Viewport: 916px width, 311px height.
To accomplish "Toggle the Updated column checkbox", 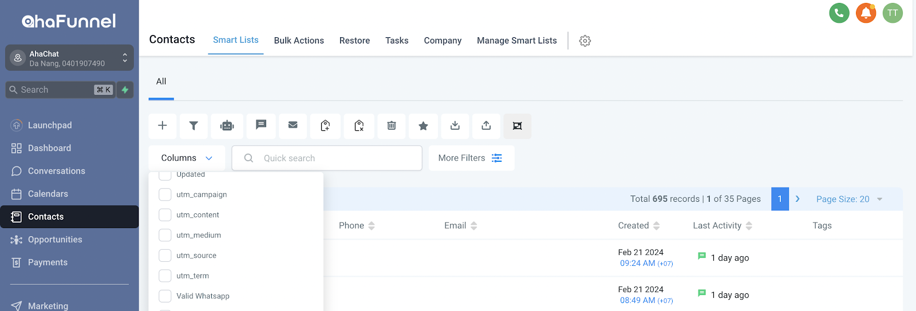I will click(x=165, y=175).
